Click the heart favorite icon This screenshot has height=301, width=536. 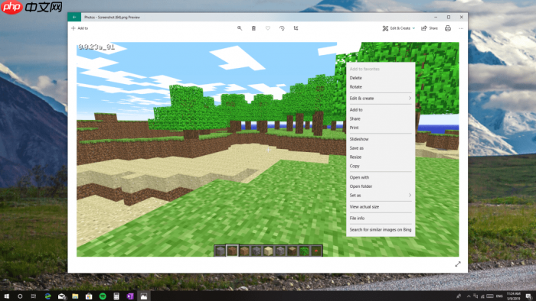click(x=268, y=28)
